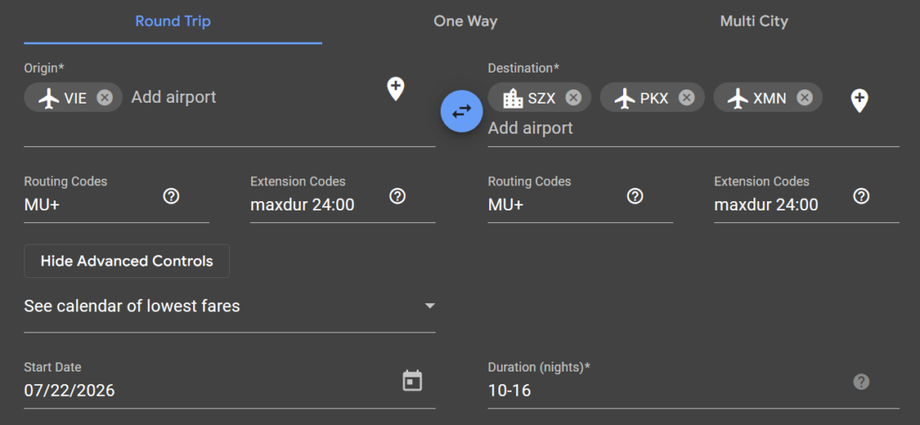Remove XMN destination chip
Image resolution: width=920 pixels, height=425 pixels.
point(805,98)
